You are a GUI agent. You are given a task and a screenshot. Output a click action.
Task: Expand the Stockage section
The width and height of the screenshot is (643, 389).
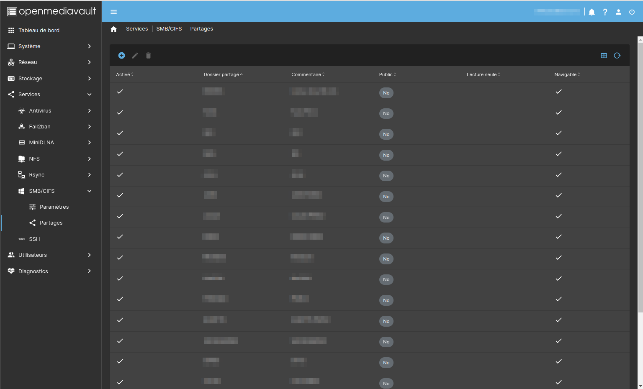point(50,79)
